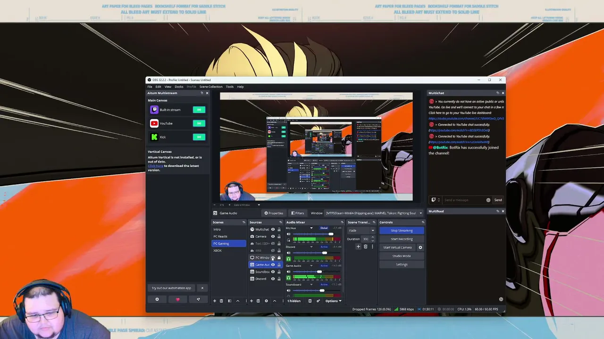Toggle Game Audio monitoring headphone icon

click(x=288, y=278)
